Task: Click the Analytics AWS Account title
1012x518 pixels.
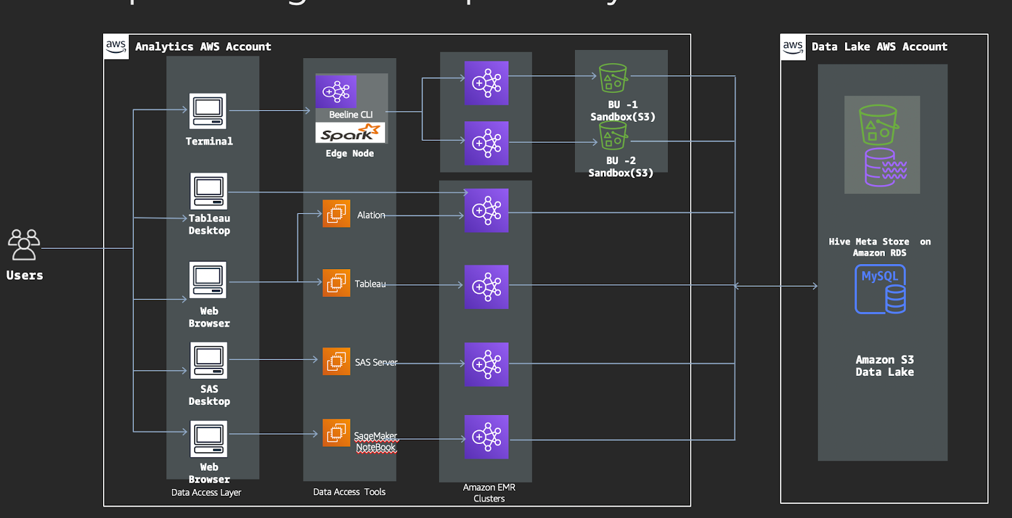Action: (x=203, y=47)
